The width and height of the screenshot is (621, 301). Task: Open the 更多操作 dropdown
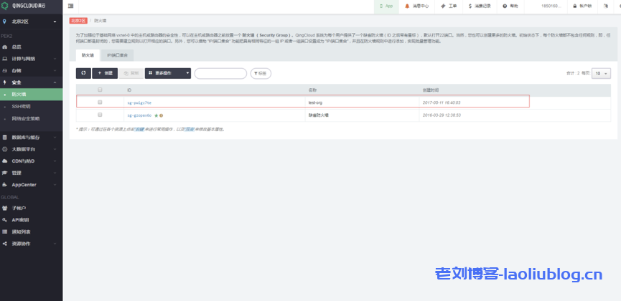168,73
